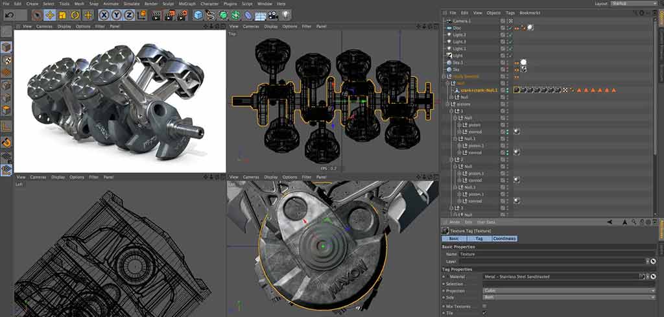Open the Edit Render Settings icon
This screenshot has width=664, height=317.
coord(182,16)
